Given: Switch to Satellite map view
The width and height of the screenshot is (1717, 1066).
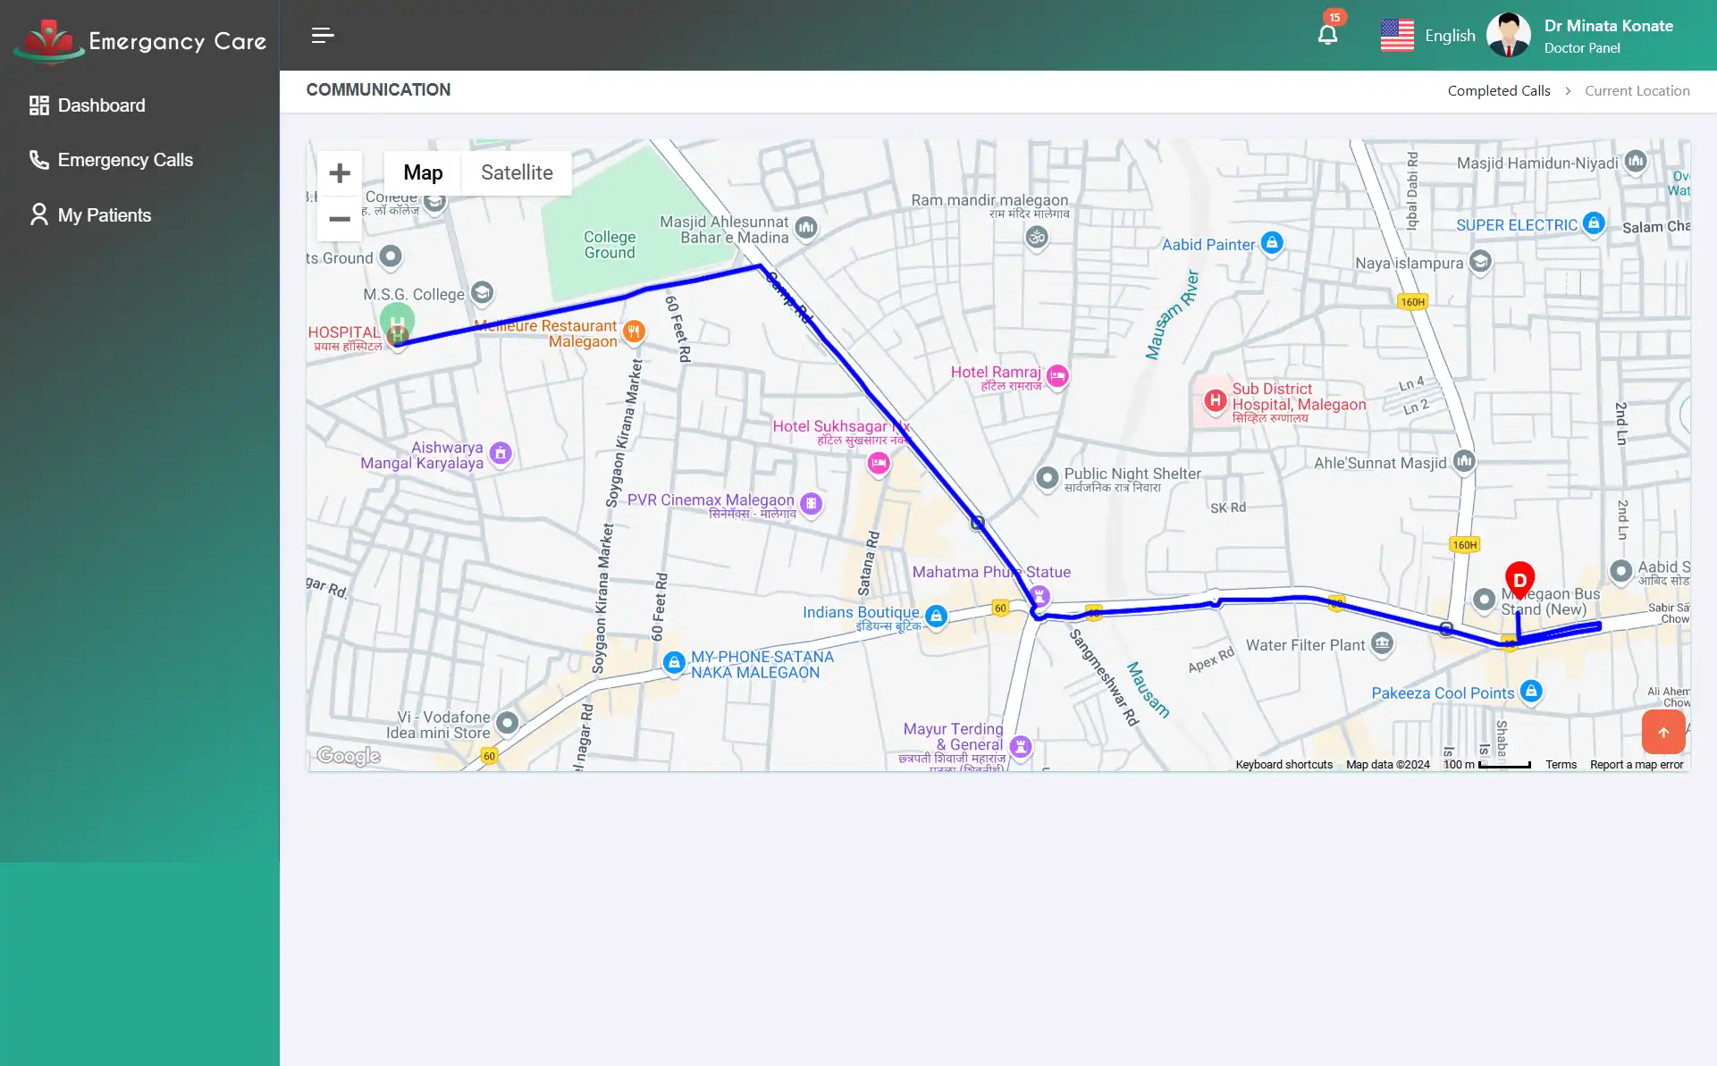Looking at the screenshot, I should pos(517,173).
